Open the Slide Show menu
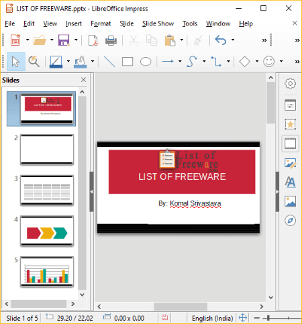 coord(158,23)
